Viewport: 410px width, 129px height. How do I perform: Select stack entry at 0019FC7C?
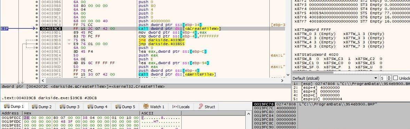[x=331, y=108]
